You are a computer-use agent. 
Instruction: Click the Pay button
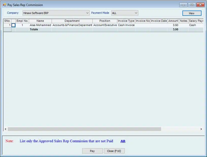(92, 151)
